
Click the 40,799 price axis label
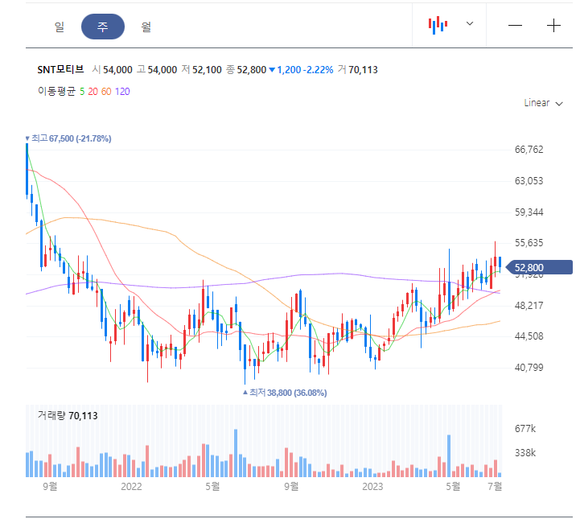(529, 368)
